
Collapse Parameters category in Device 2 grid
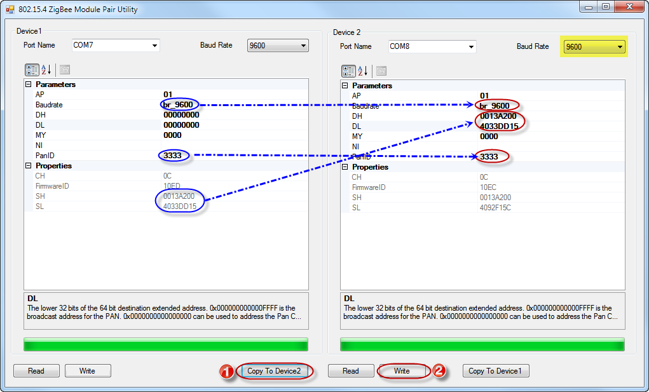point(345,86)
